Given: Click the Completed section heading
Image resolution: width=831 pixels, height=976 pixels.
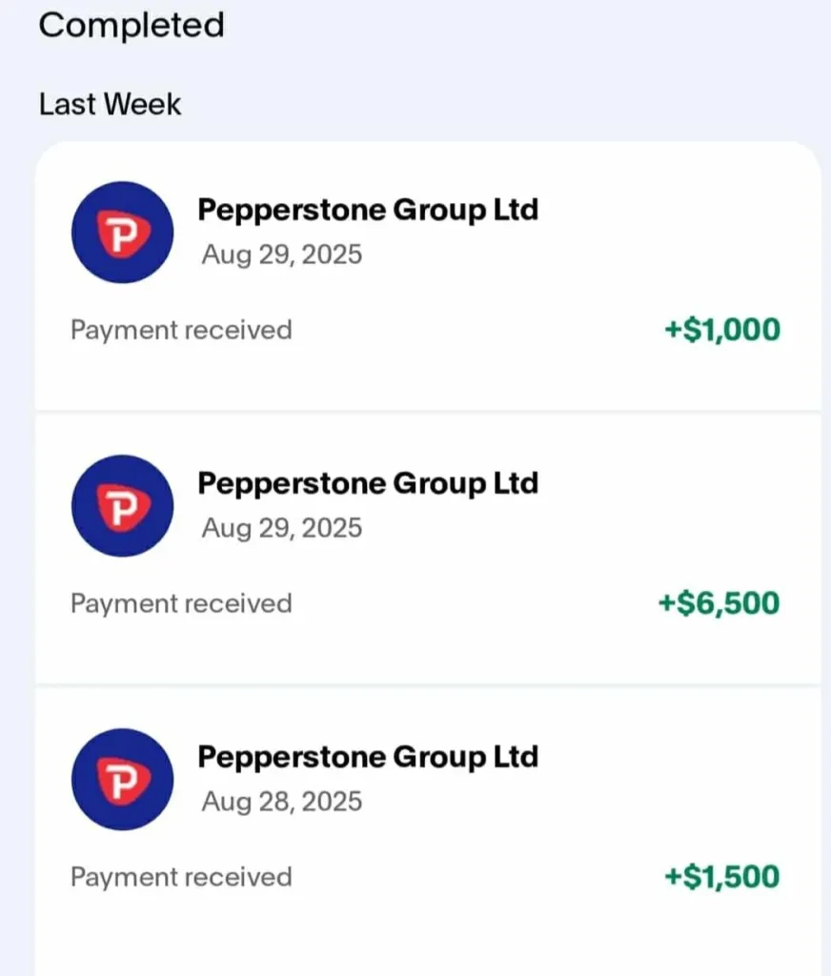Looking at the screenshot, I should pos(132,25).
